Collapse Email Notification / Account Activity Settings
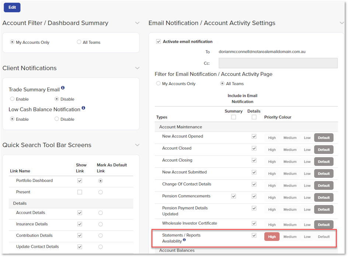The height and width of the screenshot is (257, 348). click(342, 22)
